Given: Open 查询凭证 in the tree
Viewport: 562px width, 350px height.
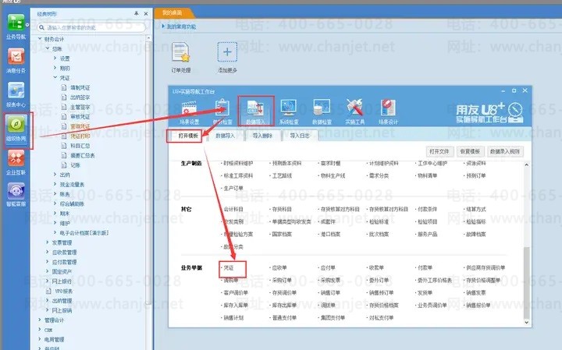Looking at the screenshot, I should click(80, 126).
